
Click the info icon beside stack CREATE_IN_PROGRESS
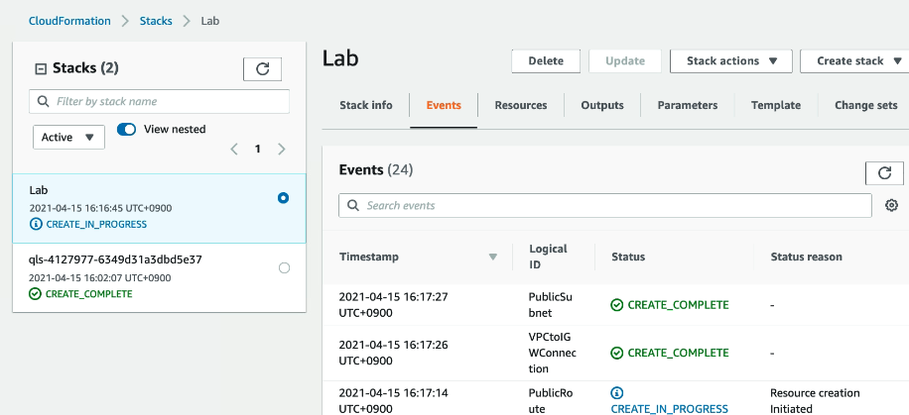click(36, 224)
